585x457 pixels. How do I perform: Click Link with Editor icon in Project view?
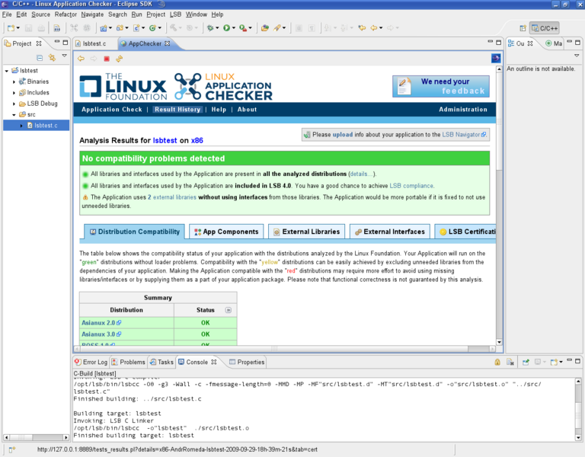(52, 57)
